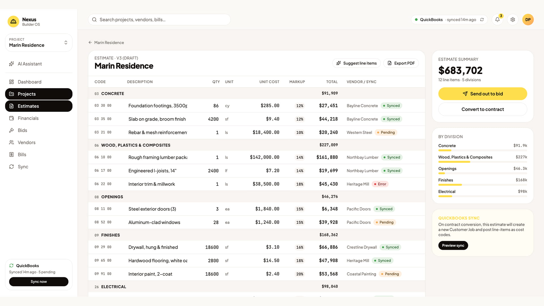Click the Aluminum-clad windows description
The width and height of the screenshot is (544, 306).
point(154,222)
